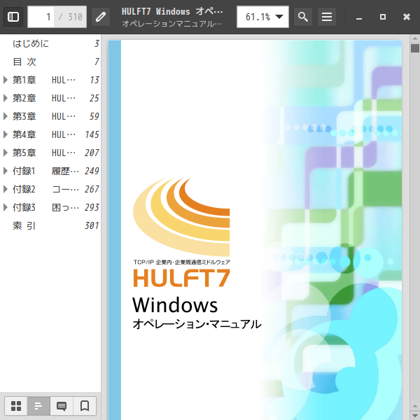
Task: Switch to outline view tab
Action: [x=38, y=406]
